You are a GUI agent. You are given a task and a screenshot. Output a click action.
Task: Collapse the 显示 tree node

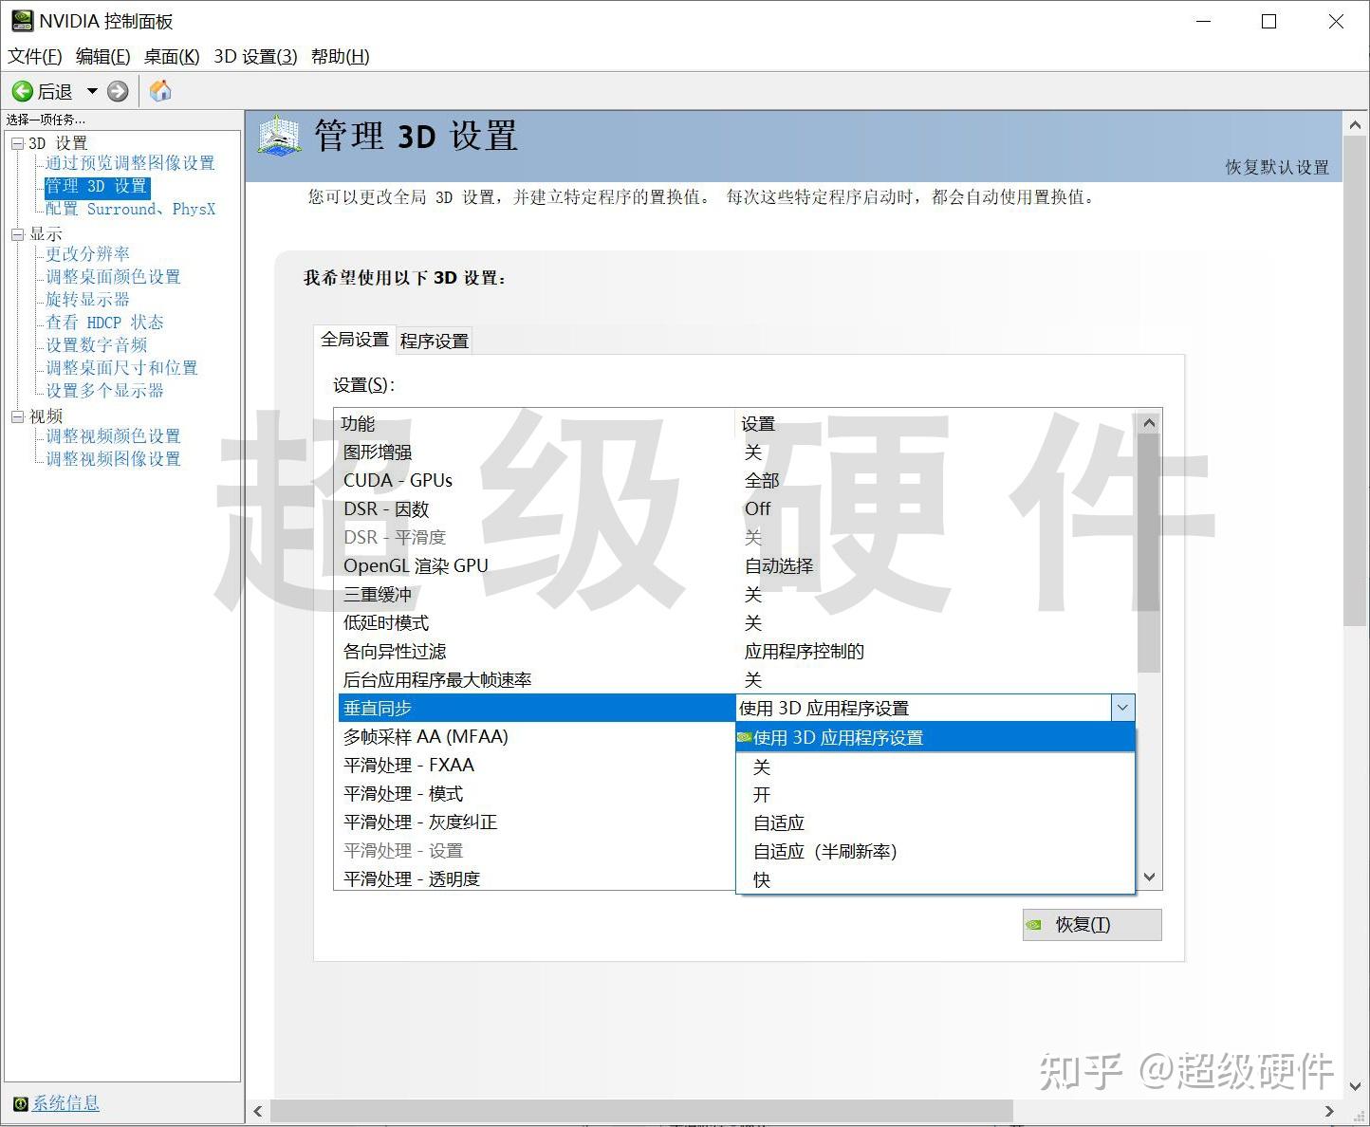click(17, 234)
